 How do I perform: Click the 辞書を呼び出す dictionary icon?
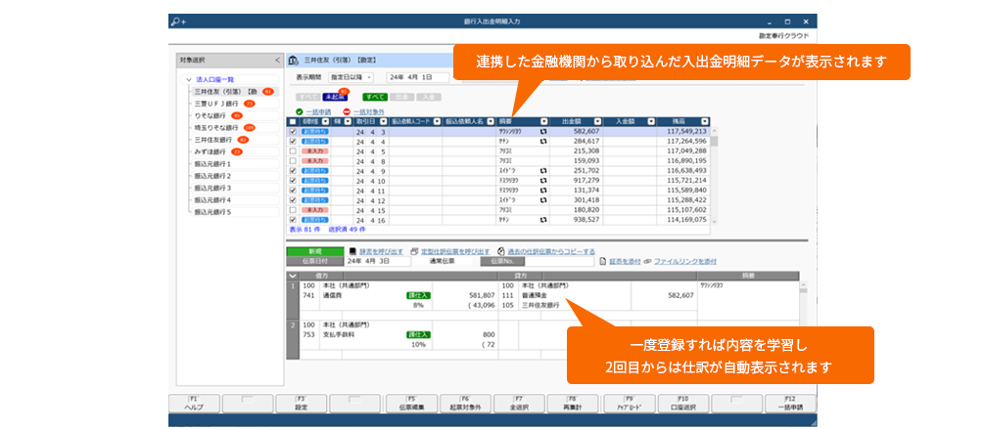352,251
